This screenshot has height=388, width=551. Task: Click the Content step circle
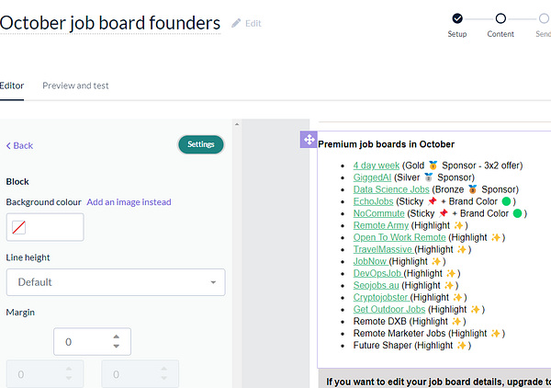(x=500, y=17)
